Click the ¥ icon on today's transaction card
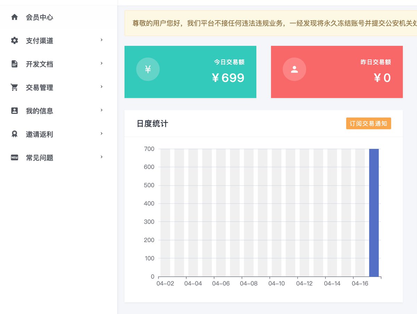417x314 pixels. [x=148, y=69]
